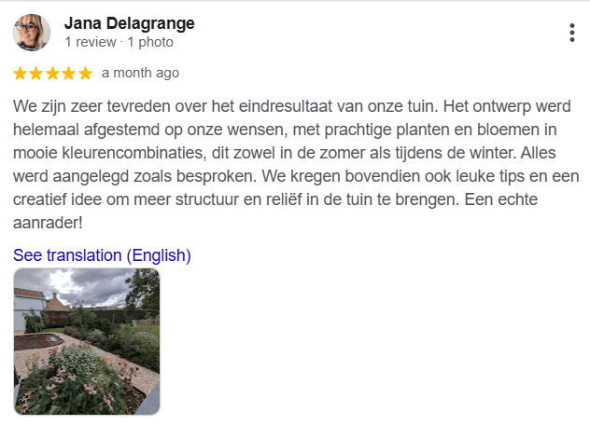Click the fifth yellow rating star

[85, 73]
